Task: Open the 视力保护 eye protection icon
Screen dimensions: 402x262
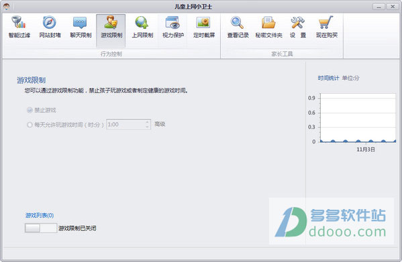Action: (x=172, y=23)
